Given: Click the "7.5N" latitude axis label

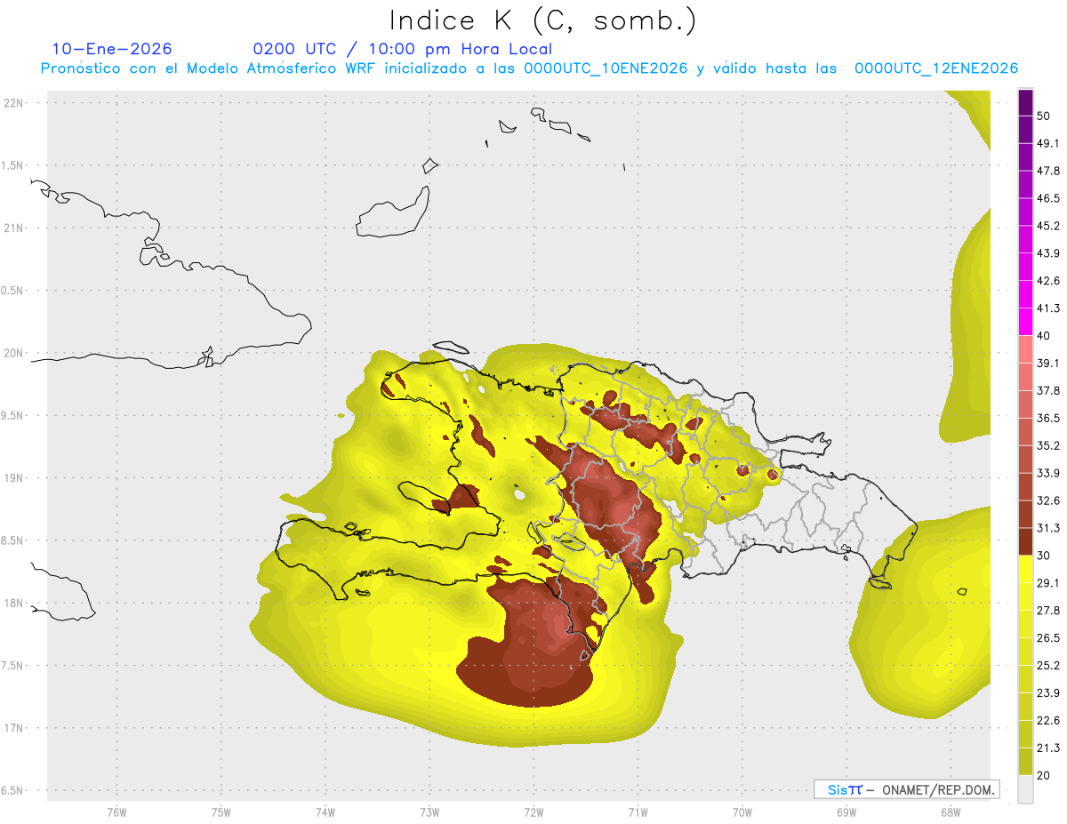Looking at the screenshot, I should (13, 667).
